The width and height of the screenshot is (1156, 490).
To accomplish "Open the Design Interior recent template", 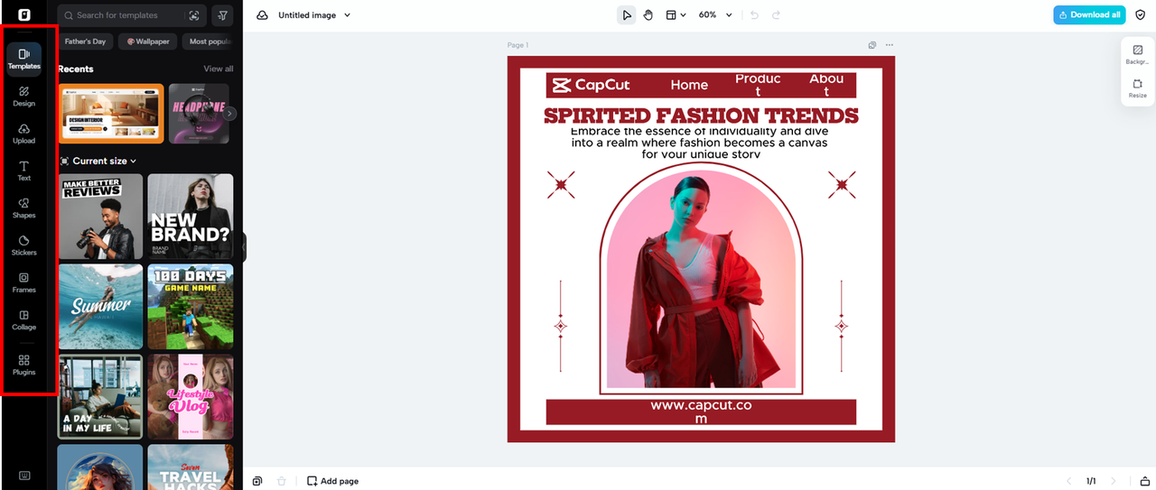I will [112, 114].
